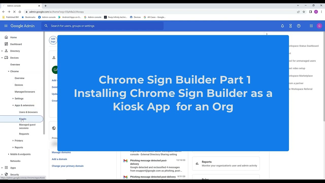Click the Add logo button

pos(53,40)
